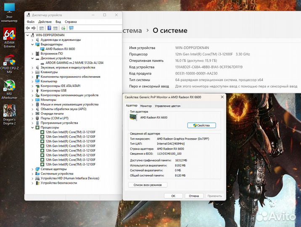Collapse the Видеоадаптеры tree branch
Viewport: 301px width, 227px height.
(x=32, y=44)
